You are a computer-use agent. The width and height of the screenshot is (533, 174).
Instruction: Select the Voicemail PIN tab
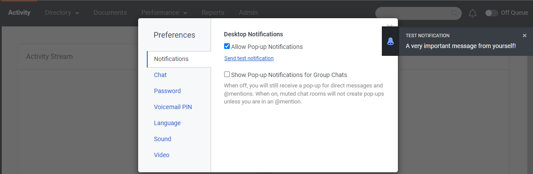coord(173,107)
